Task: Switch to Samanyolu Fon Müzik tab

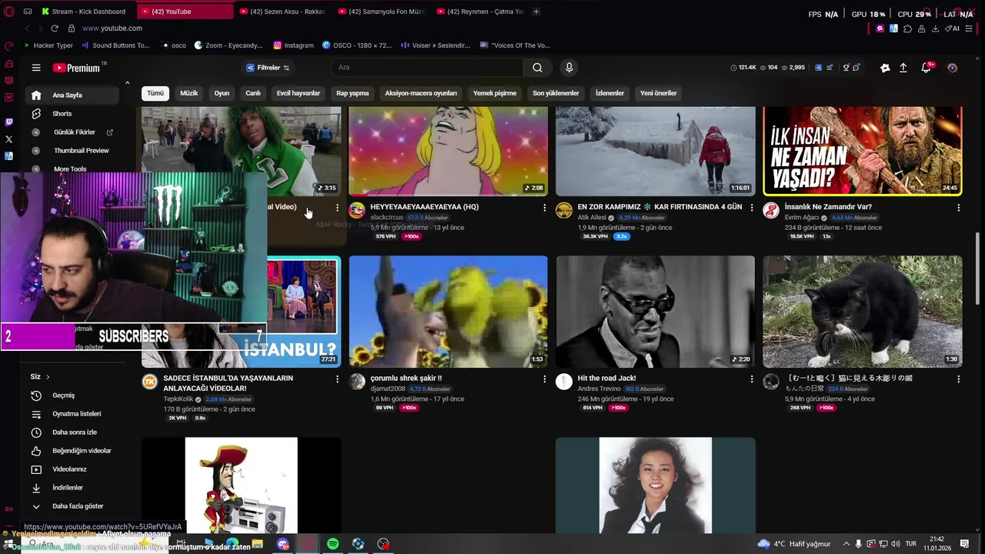Action: pyautogui.click(x=381, y=12)
